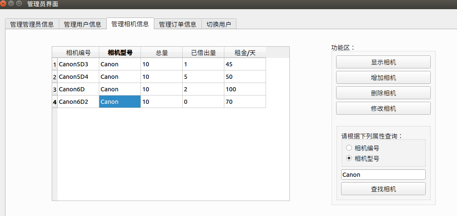Screen dimensions: 457x216
Task: Click rent value 100
Action: click(245, 89)
